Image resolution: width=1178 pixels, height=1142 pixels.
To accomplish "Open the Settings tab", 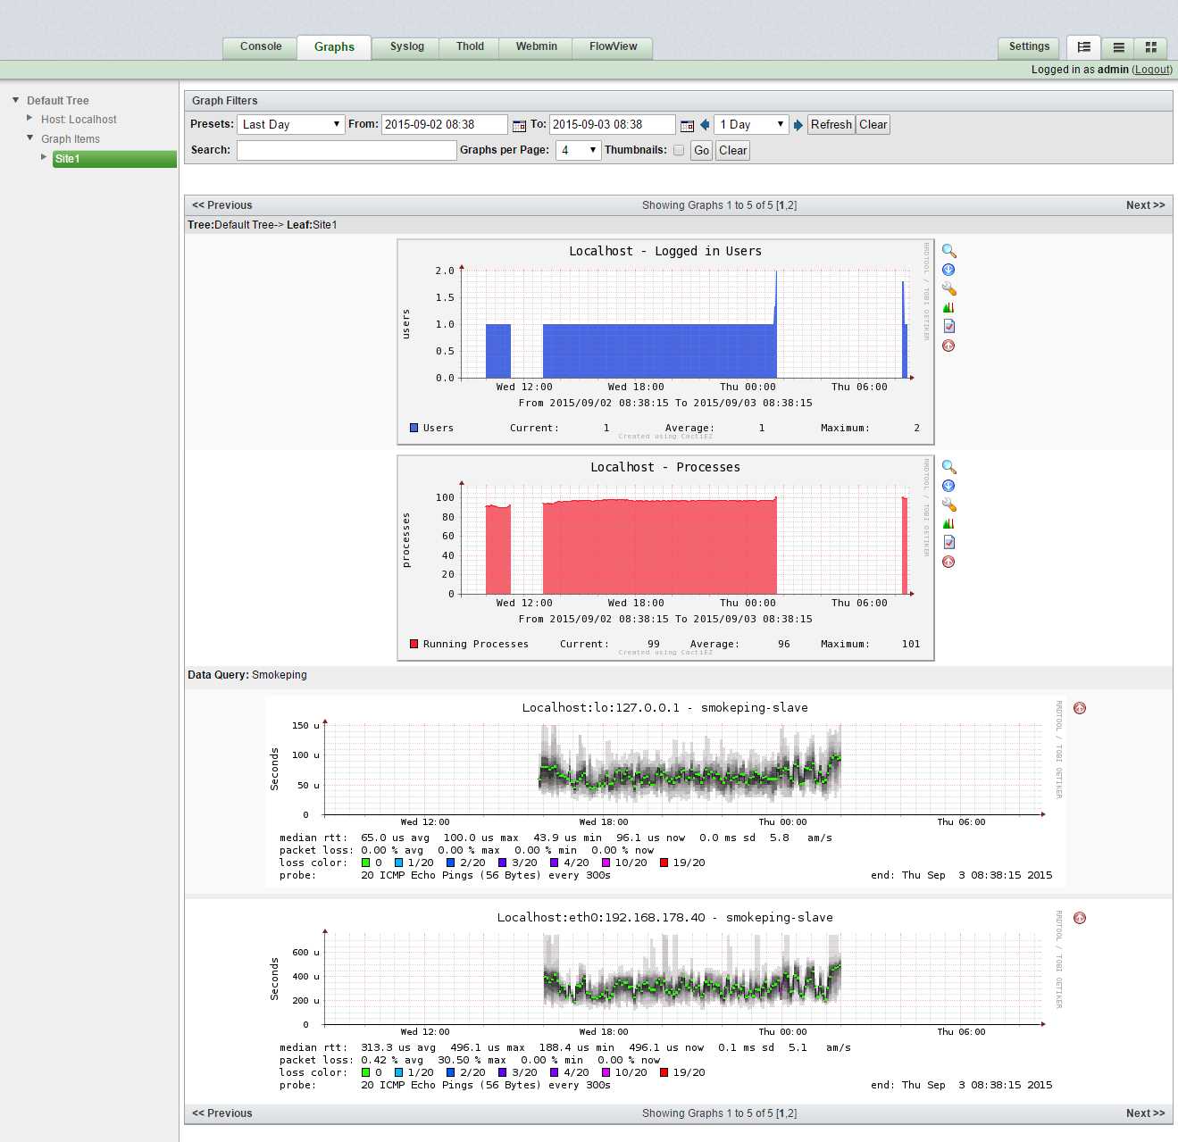I will coord(1029,47).
